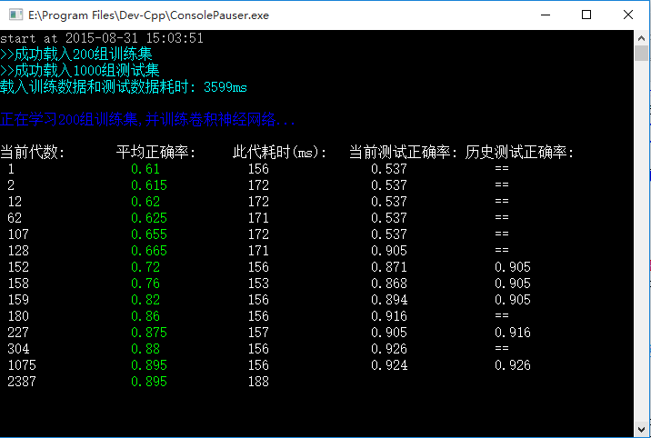Click the generation number '180'

(x=18, y=316)
